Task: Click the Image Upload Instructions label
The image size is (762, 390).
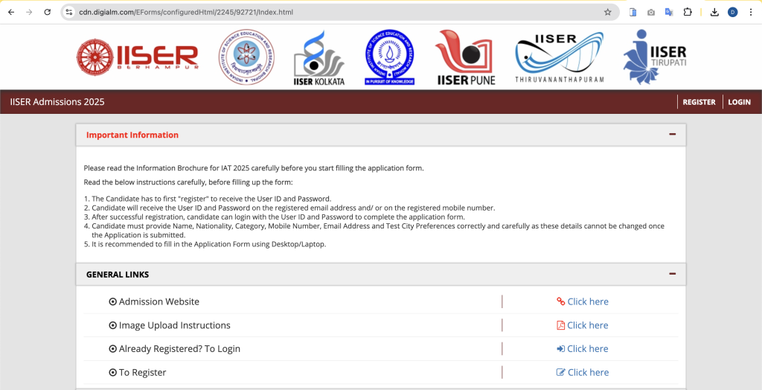Action: coord(174,325)
